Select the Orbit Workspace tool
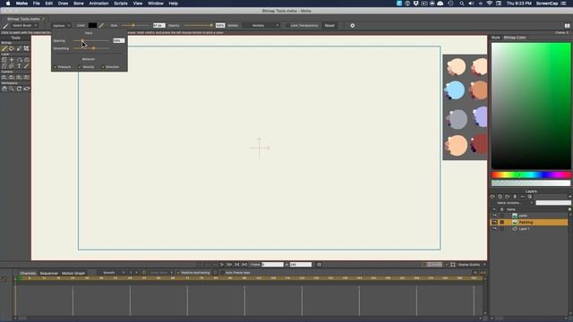The image size is (573, 322). tap(26, 89)
